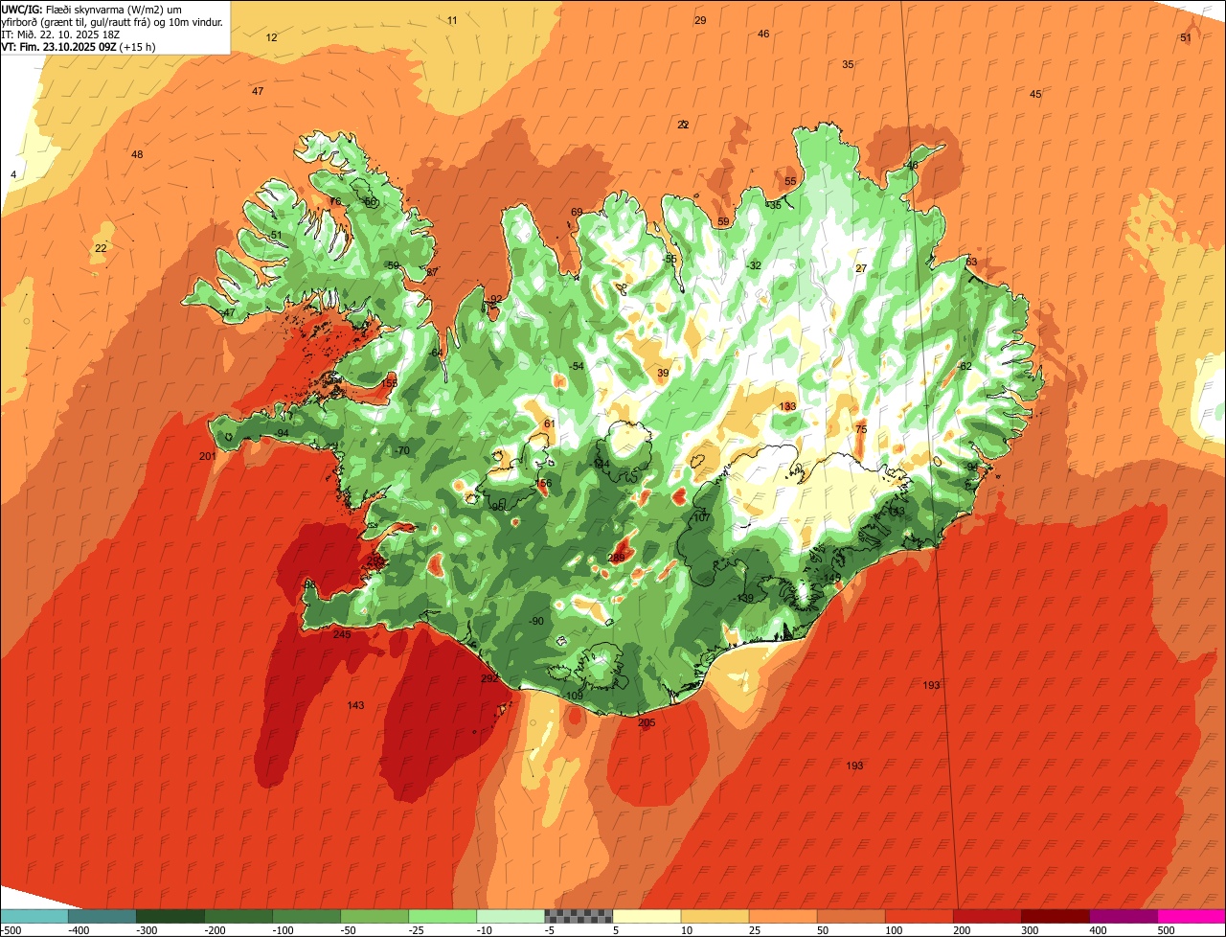The image size is (1226, 937).
Task: Select the legend swatch between -100 and -50
Action: coord(306,915)
